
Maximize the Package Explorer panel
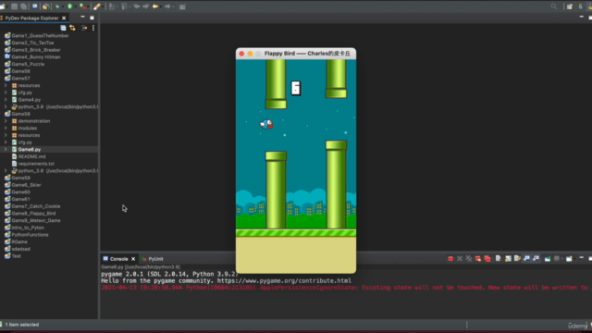92,18
